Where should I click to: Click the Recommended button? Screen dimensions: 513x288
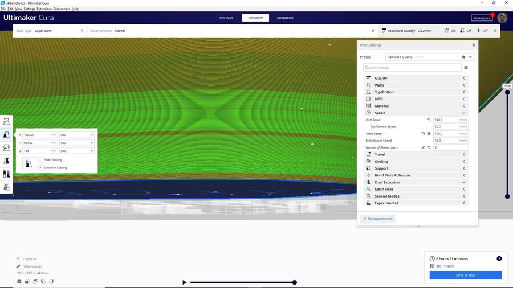pos(377,219)
